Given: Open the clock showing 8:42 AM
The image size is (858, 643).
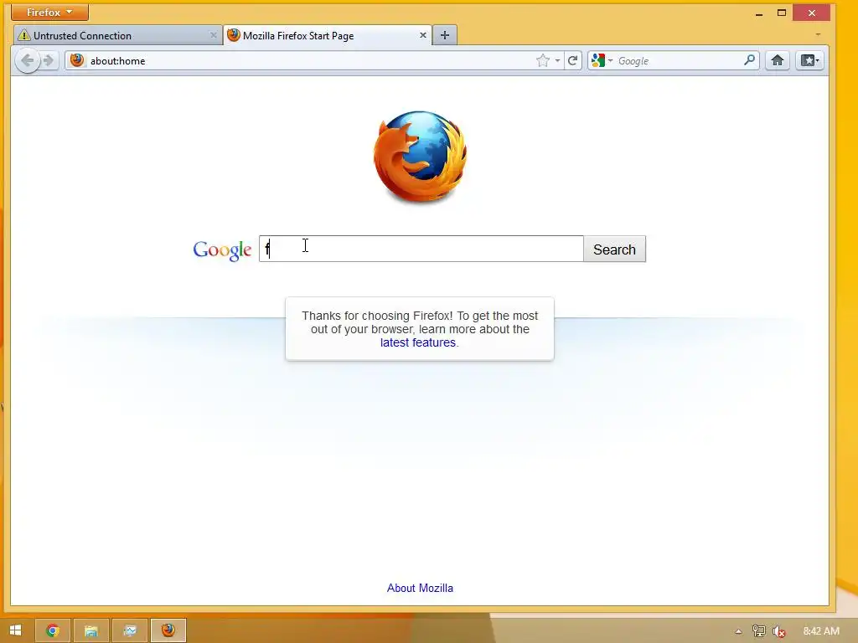Looking at the screenshot, I should [x=821, y=631].
